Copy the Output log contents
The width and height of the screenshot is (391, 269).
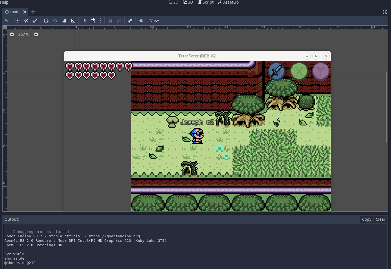click(x=366, y=219)
